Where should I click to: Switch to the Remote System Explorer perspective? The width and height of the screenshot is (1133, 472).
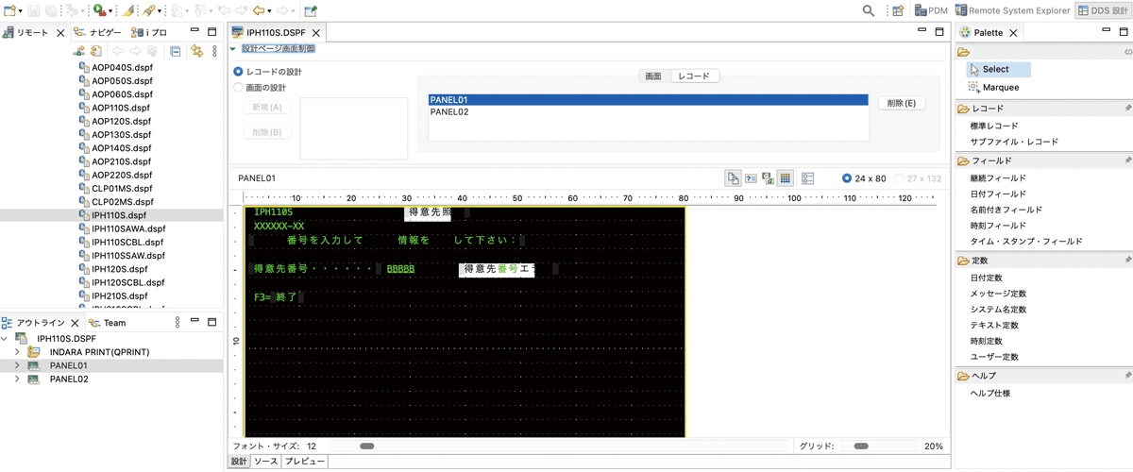pos(1011,10)
